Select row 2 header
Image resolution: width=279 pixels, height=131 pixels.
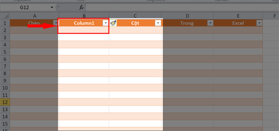(5, 30)
